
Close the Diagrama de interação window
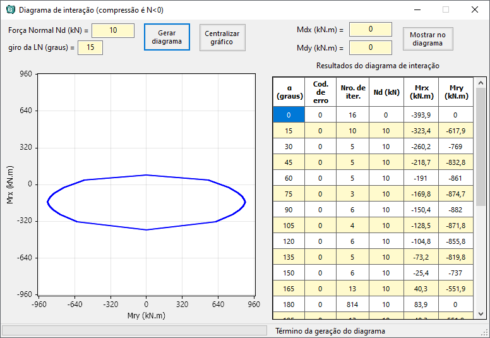475,9
